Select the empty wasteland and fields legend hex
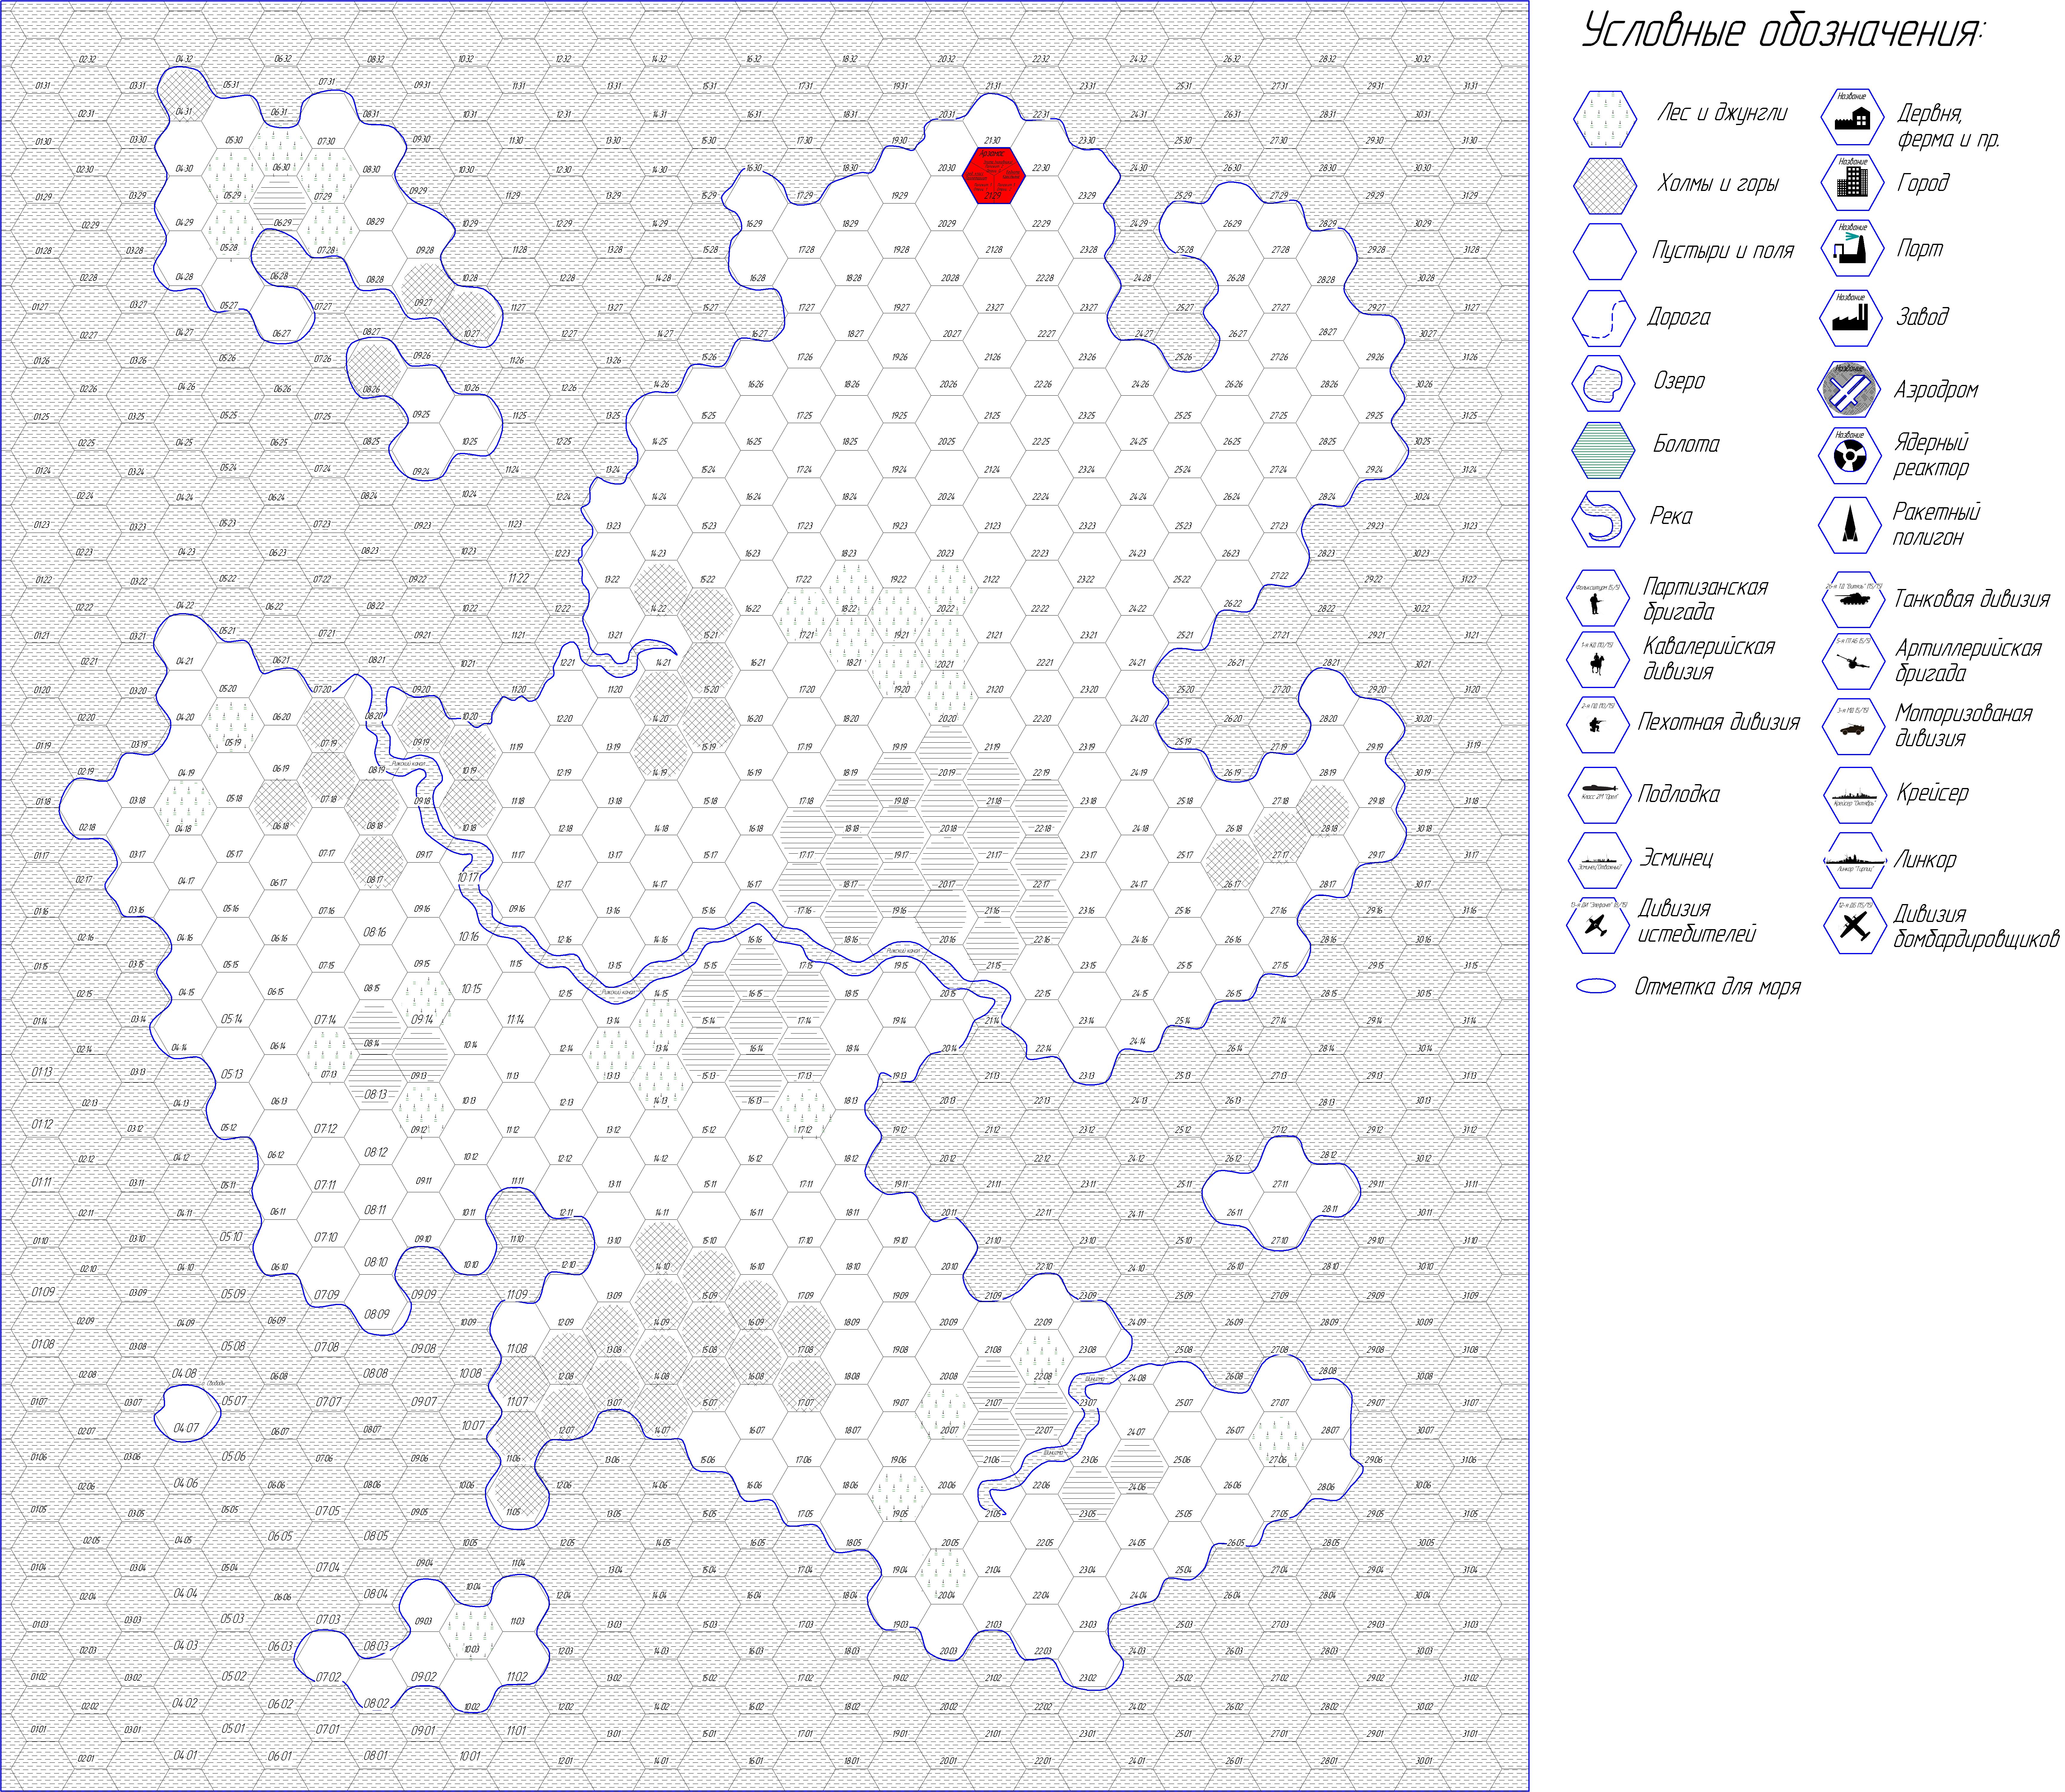This screenshot has height=1792, width=2065. coord(1605,252)
